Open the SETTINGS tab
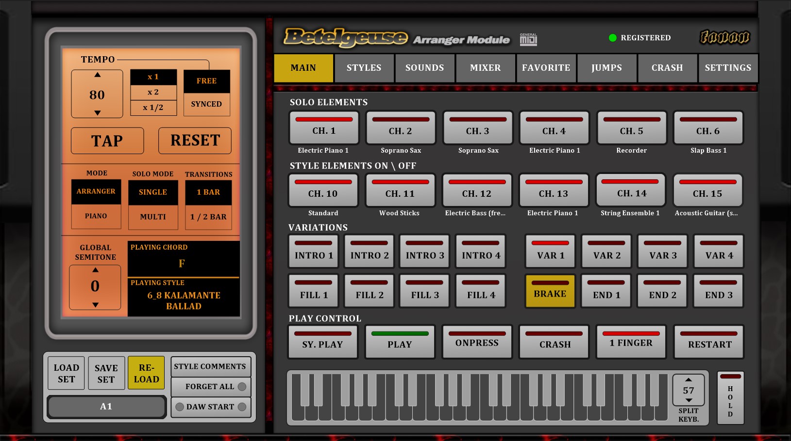This screenshot has width=791, height=441. (727, 68)
